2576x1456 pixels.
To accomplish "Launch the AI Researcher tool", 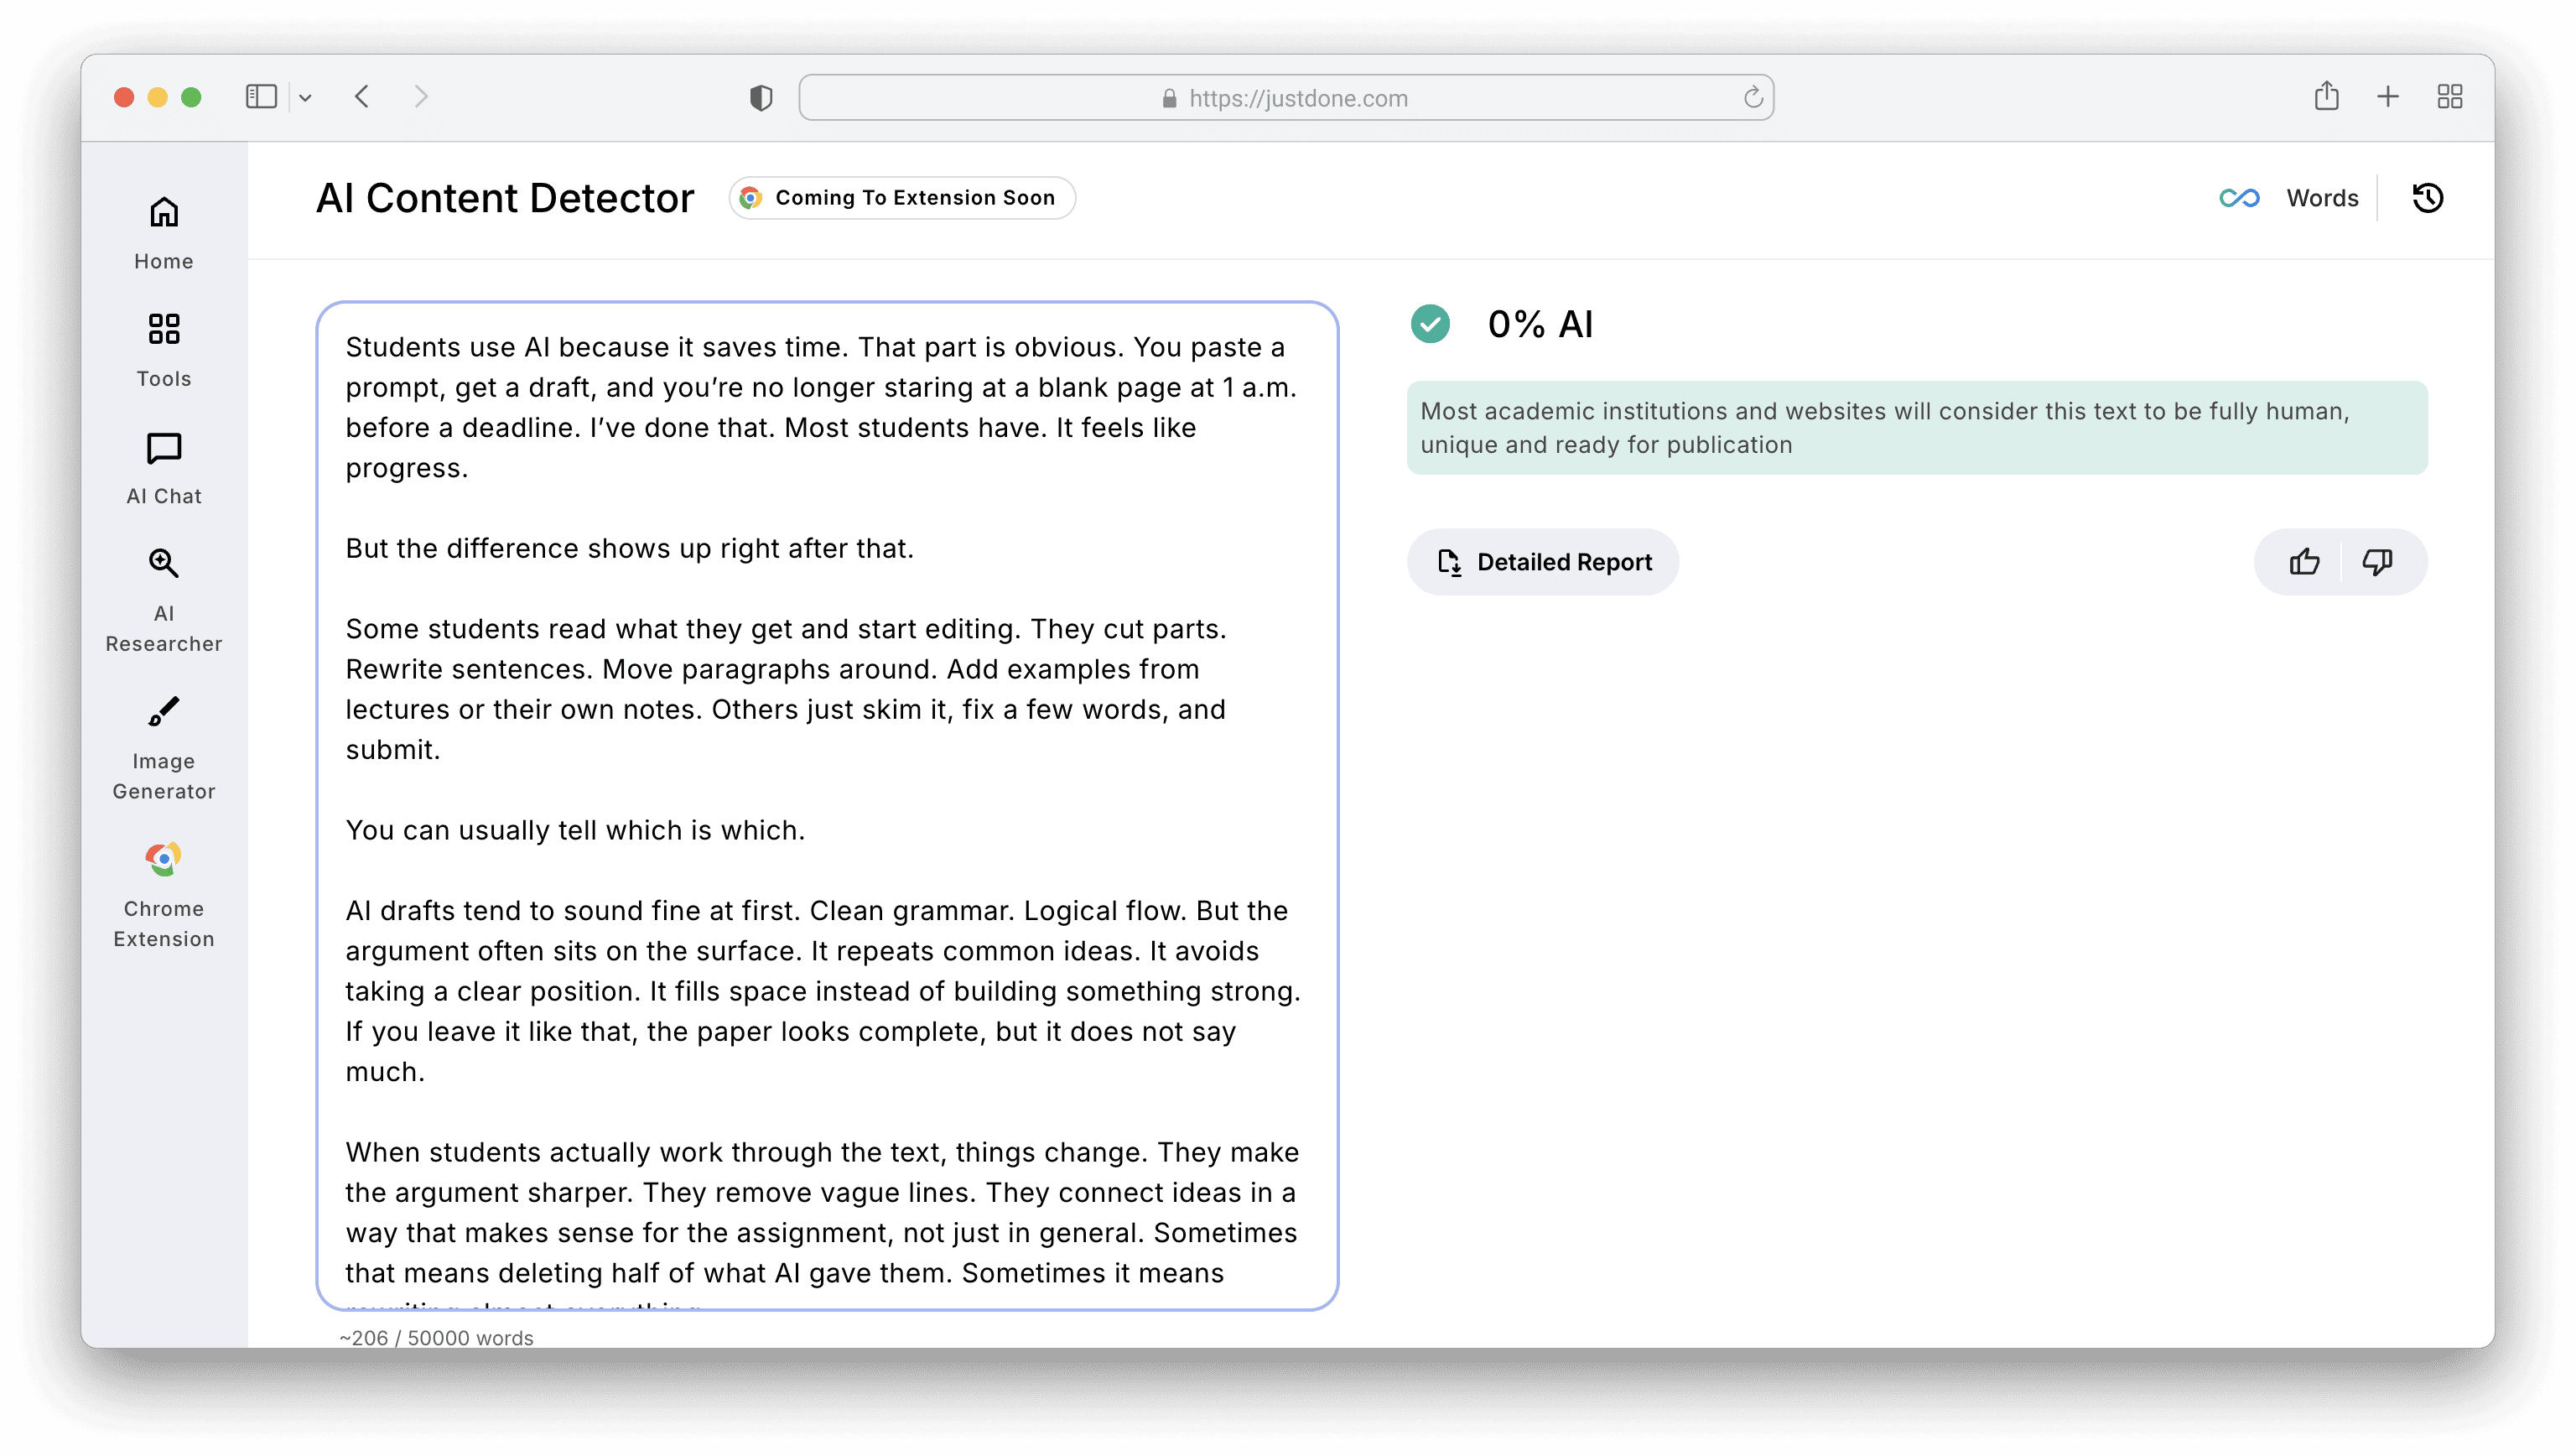I will [164, 600].
